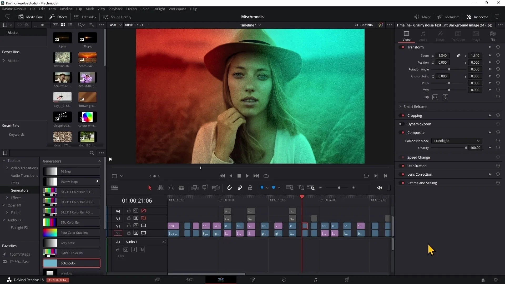
Task: Click the loop playback button
Action: [x=266, y=176]
